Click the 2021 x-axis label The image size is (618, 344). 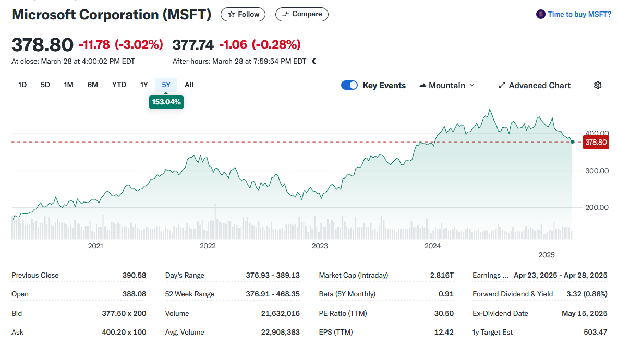pyautogui.click(x=95, y=246)
